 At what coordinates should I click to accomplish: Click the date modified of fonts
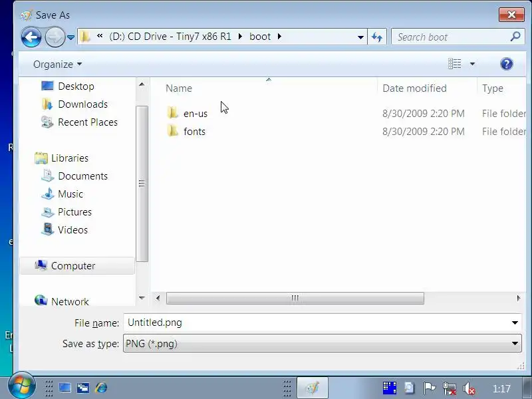[424, 132]
